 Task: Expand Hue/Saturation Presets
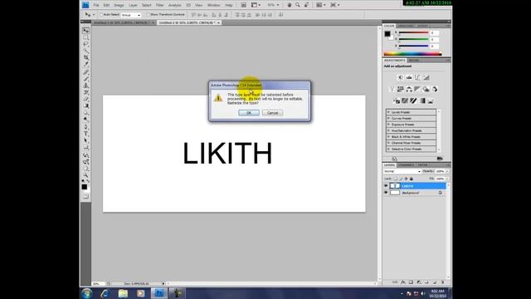tap(388, 130)
